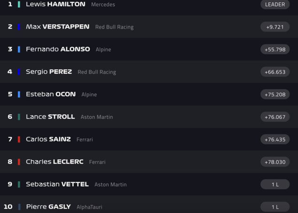Click the Ferrari red bar beside Sainz
The height and width of the screenshot is (213, 298).
click(x=19, y=139)
